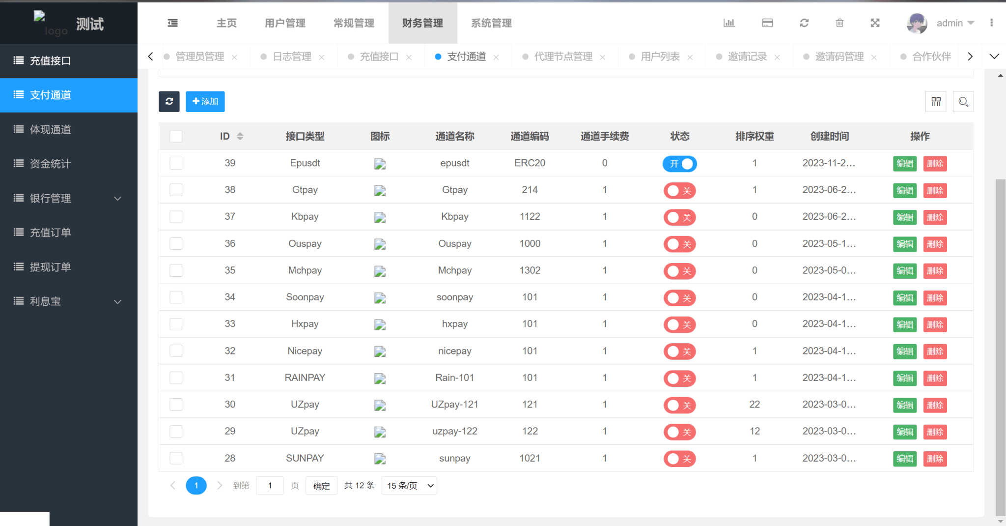Switch to the 系统管理 top menu
The width and height of the screenshot is (1006, 526).
[491, 23]
